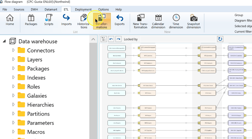The height and width of the screenshot is (139, 252).
Task: Expand the Roles folder
Action: tap(13, 86)
